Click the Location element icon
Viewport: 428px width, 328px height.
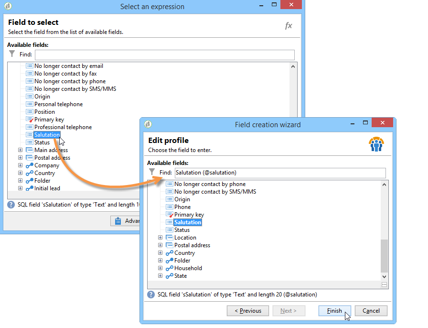point(170,238)
